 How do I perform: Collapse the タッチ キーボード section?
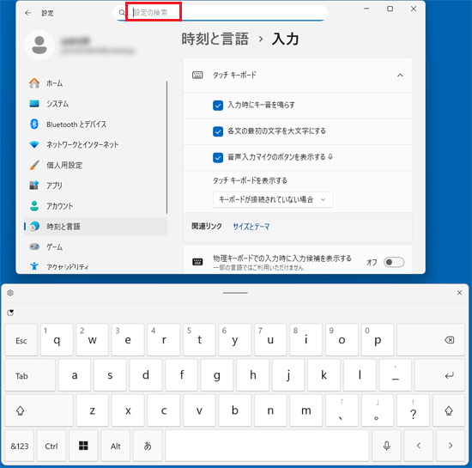[400, 76]
